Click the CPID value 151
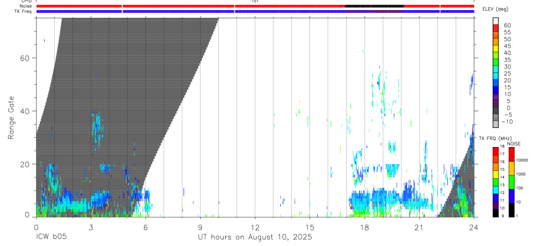 click(x=255, y=1)
